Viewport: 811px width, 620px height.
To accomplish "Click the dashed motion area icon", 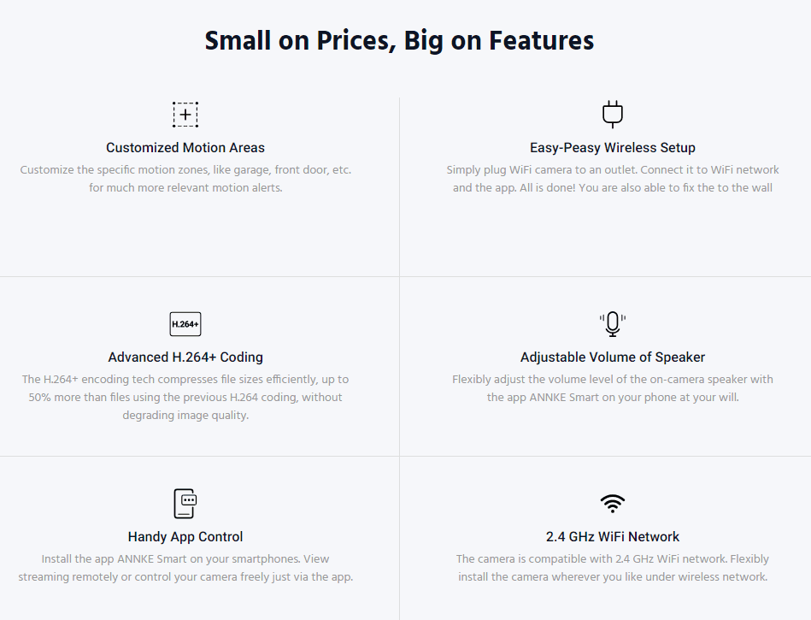I will click(185, 115).
